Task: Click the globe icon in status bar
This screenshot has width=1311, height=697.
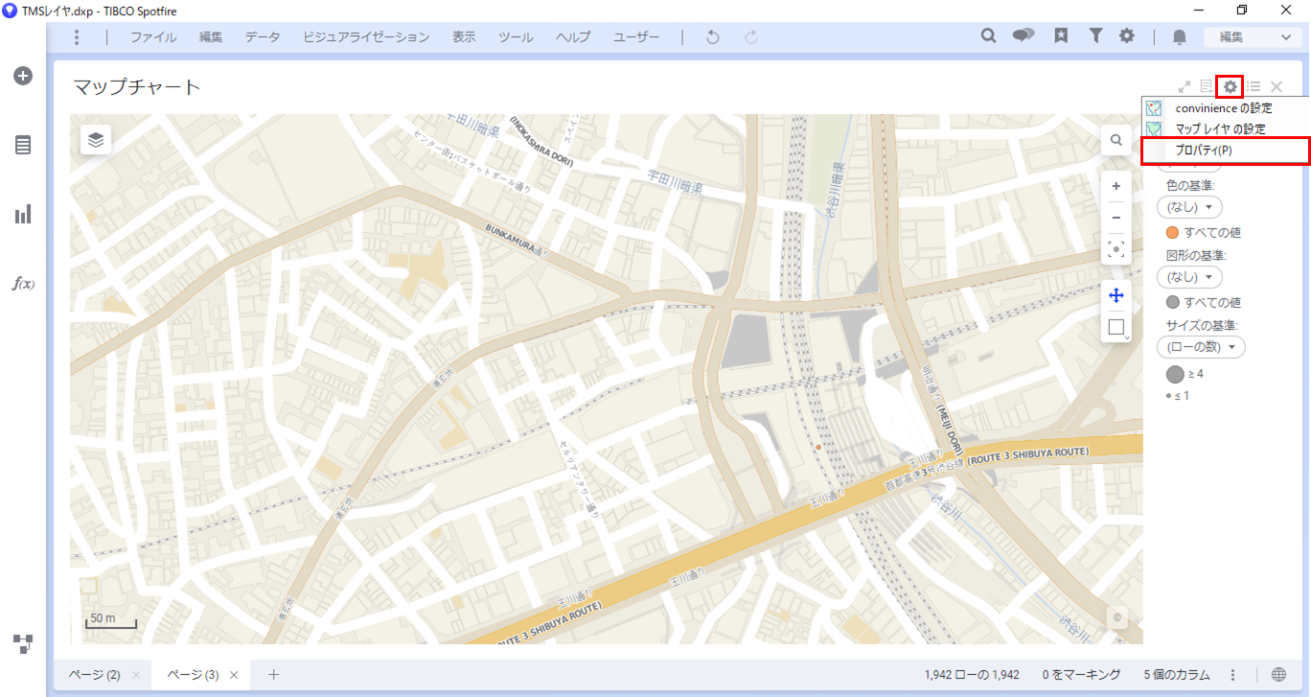Action: click(x=1278, y=674)
